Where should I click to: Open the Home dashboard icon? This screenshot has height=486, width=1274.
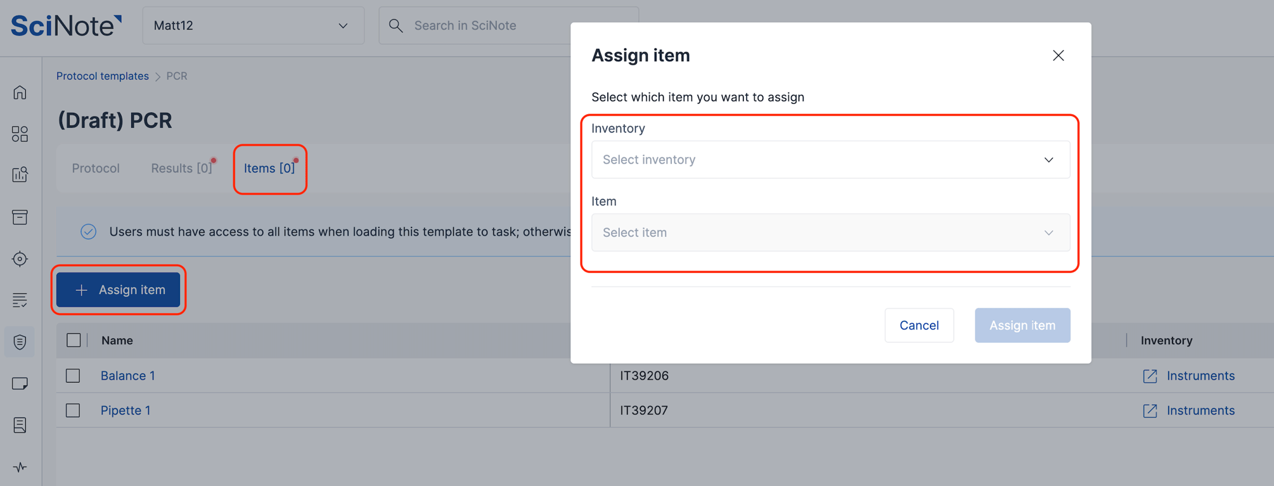click(20, 92)
